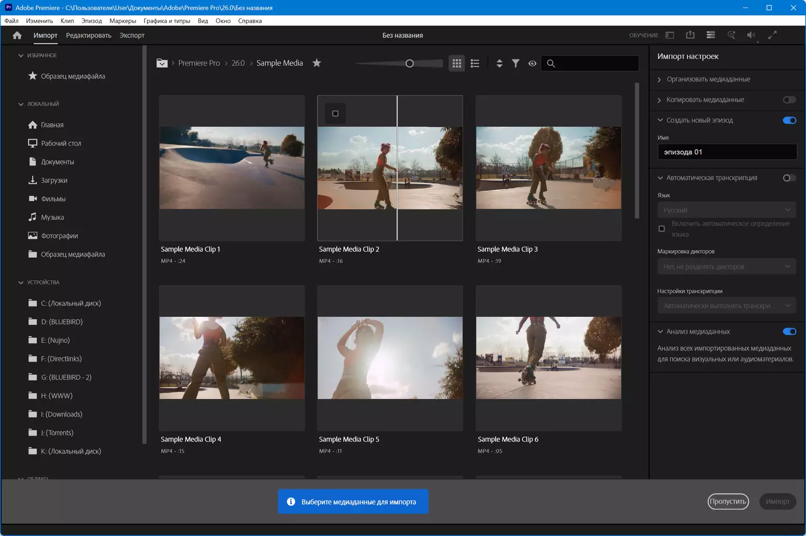Open the Клип menu
The image size is (806, 536).
coord(67,21)
